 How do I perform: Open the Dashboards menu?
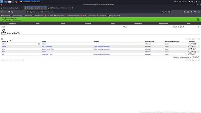click(x=13, y=23)
